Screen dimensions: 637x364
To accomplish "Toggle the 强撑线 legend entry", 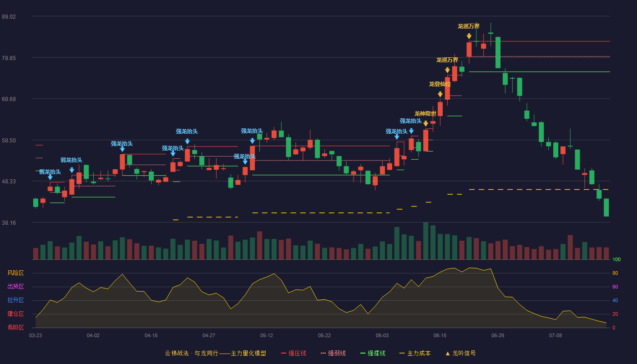I will click(373, 353).
